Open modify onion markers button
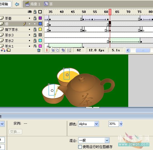The image size is (153, 150). [69, 50]
